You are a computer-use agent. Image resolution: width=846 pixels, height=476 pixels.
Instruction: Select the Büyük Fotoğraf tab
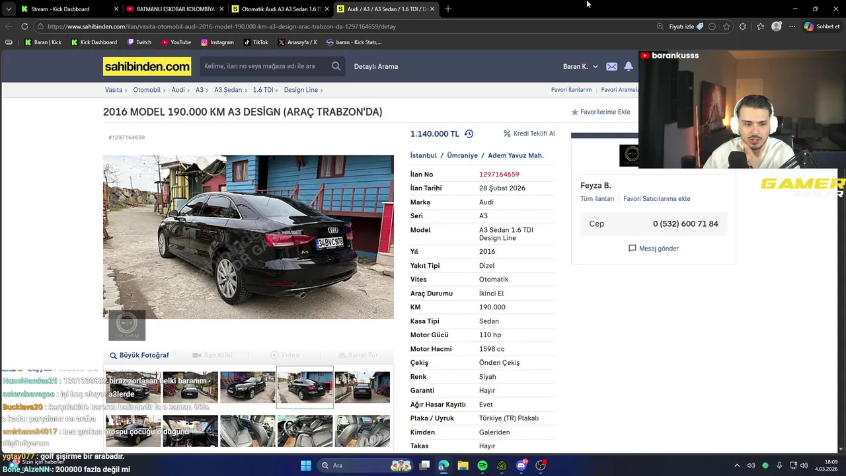[x=139, y=355]
